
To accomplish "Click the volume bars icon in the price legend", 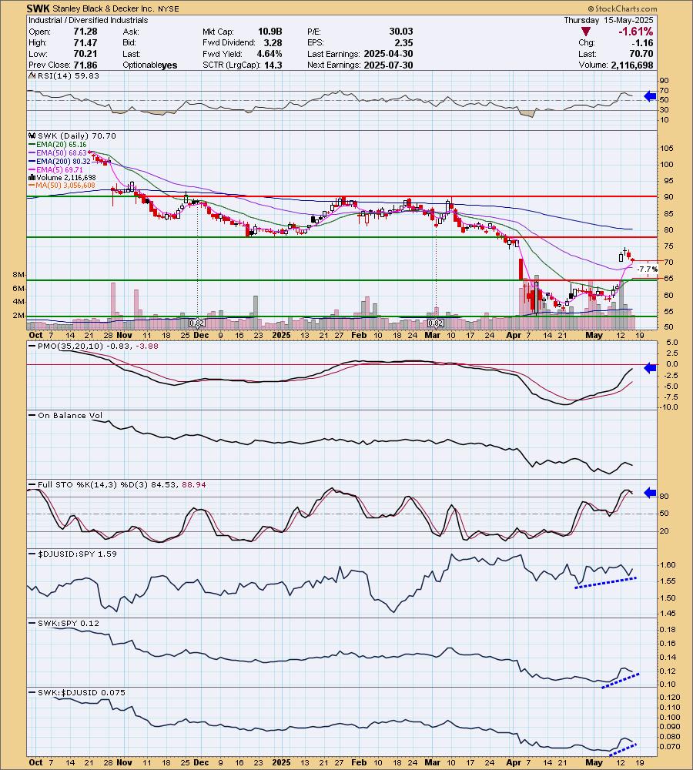I will tap(32, 178).
